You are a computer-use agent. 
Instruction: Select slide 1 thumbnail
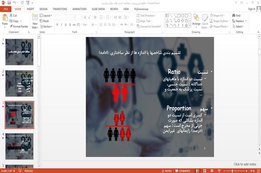click(x=20, y=52)
